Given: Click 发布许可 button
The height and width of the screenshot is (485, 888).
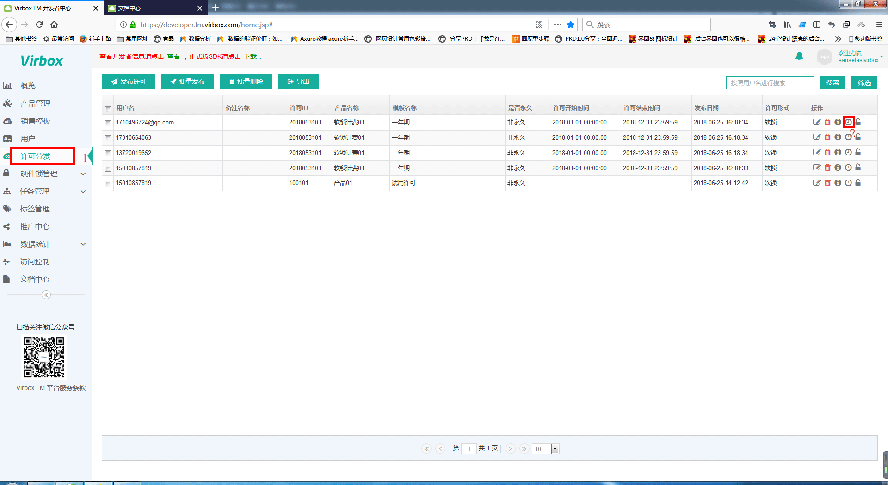Looking at the screenshot, I should coord(129,81).
